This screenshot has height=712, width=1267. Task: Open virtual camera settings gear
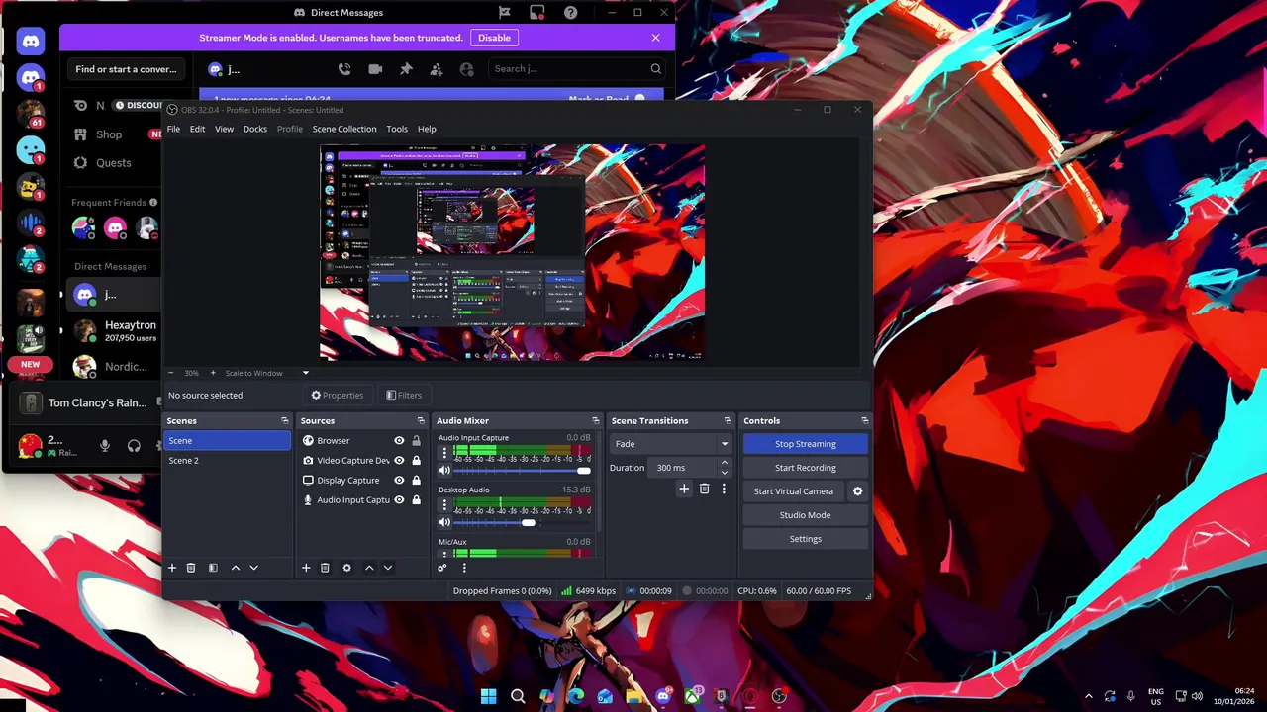858,491
